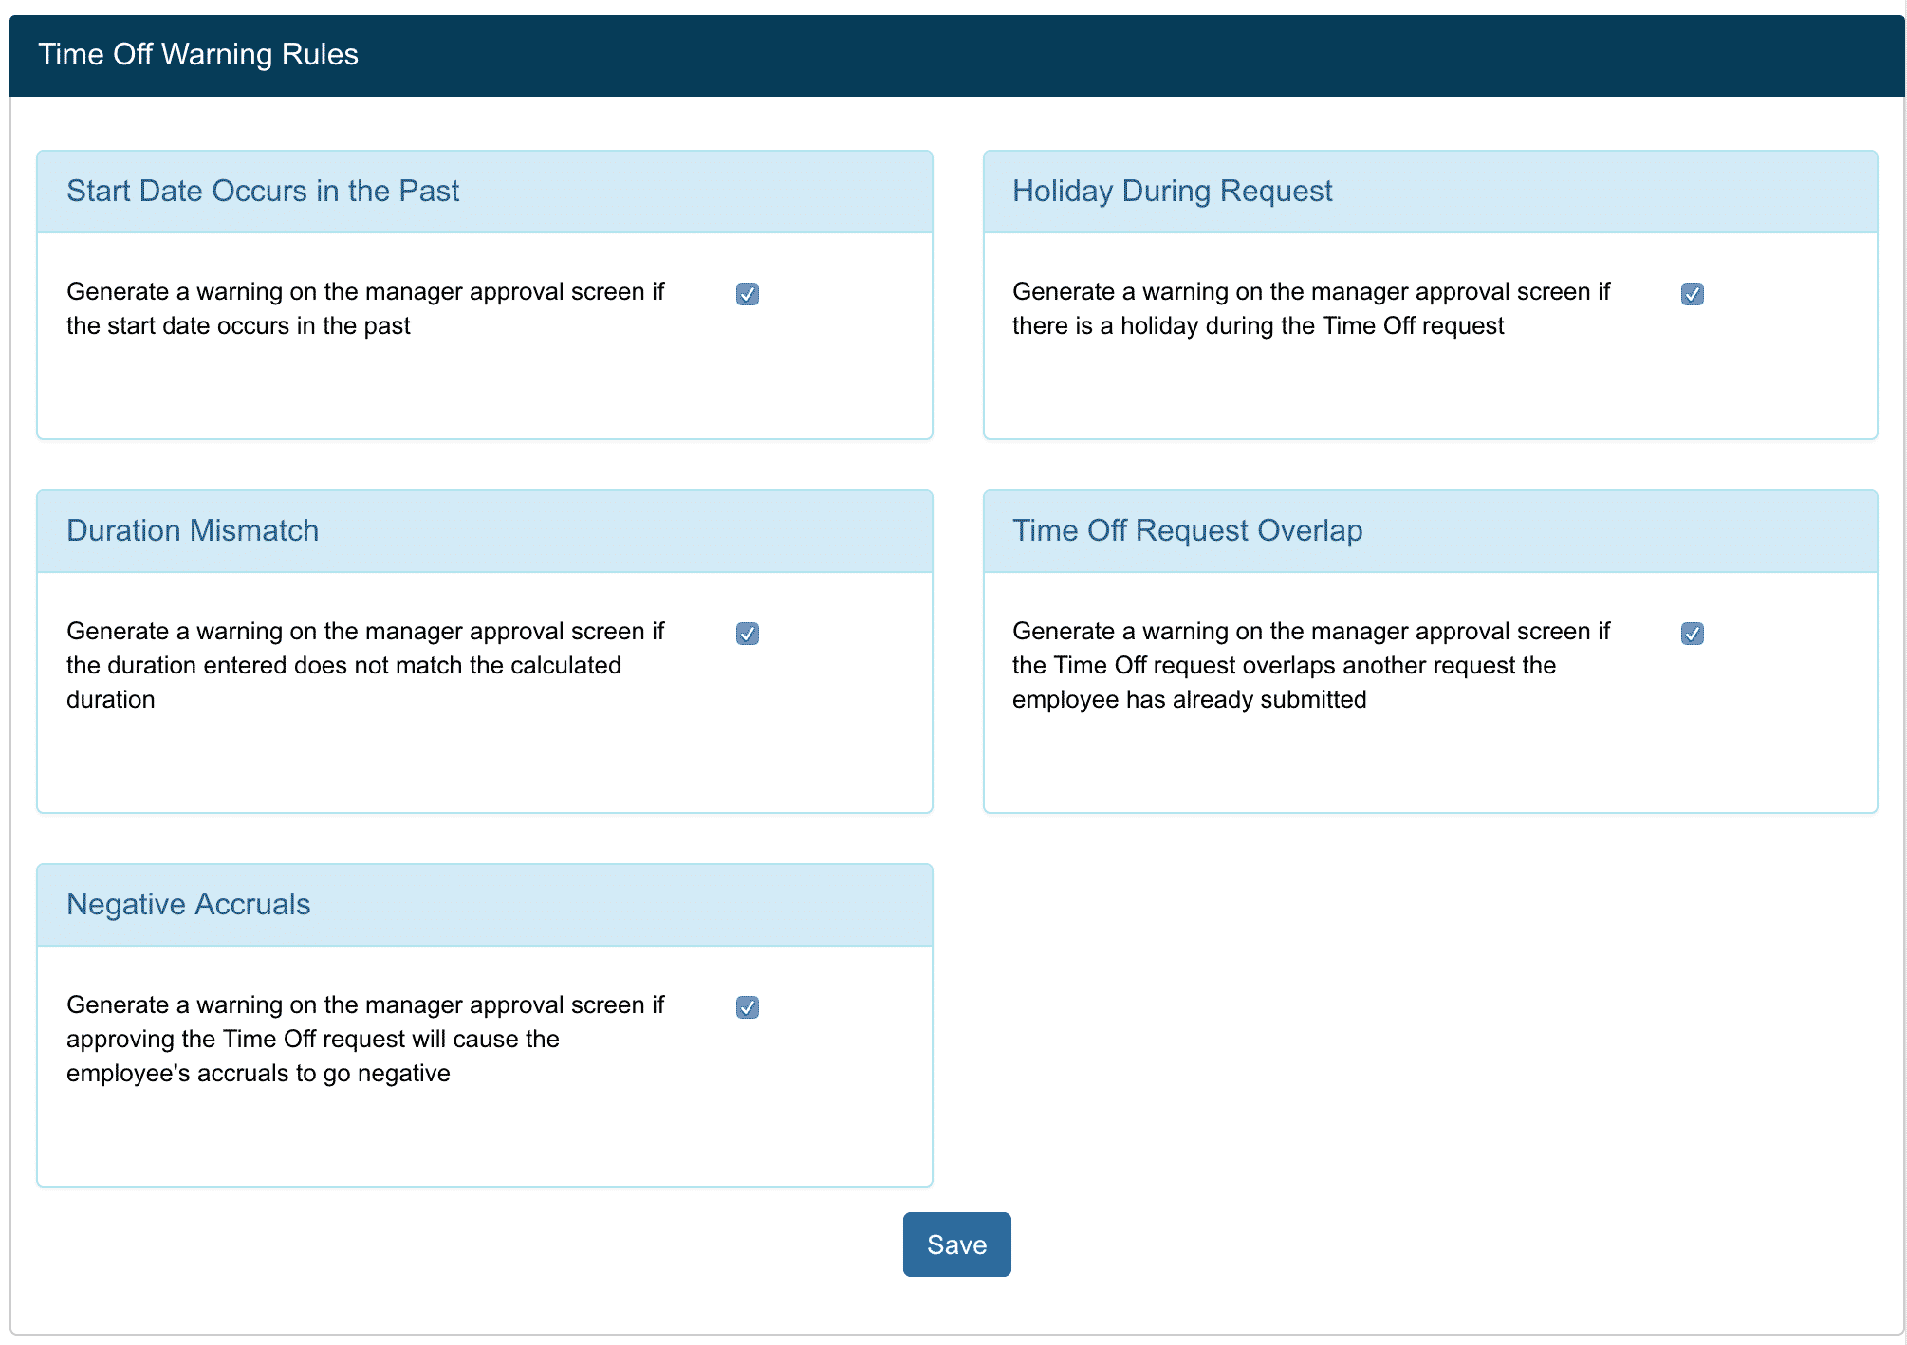Disable the Duration Mismatch warning checkbox
Image resolution: width=1907 pixels, height=1345 pixels.
tap(748, 634)
